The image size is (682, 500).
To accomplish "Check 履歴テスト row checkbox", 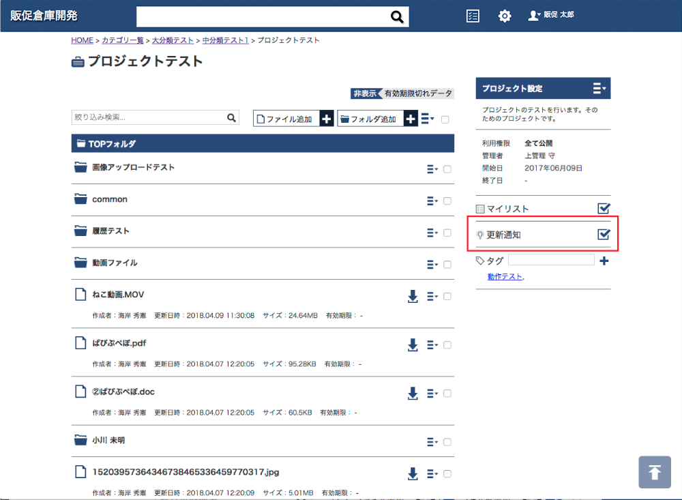I will (447, 233).
